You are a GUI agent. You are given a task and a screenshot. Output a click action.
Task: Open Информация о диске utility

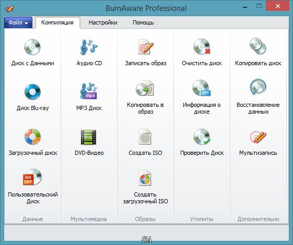pos(202,97)
